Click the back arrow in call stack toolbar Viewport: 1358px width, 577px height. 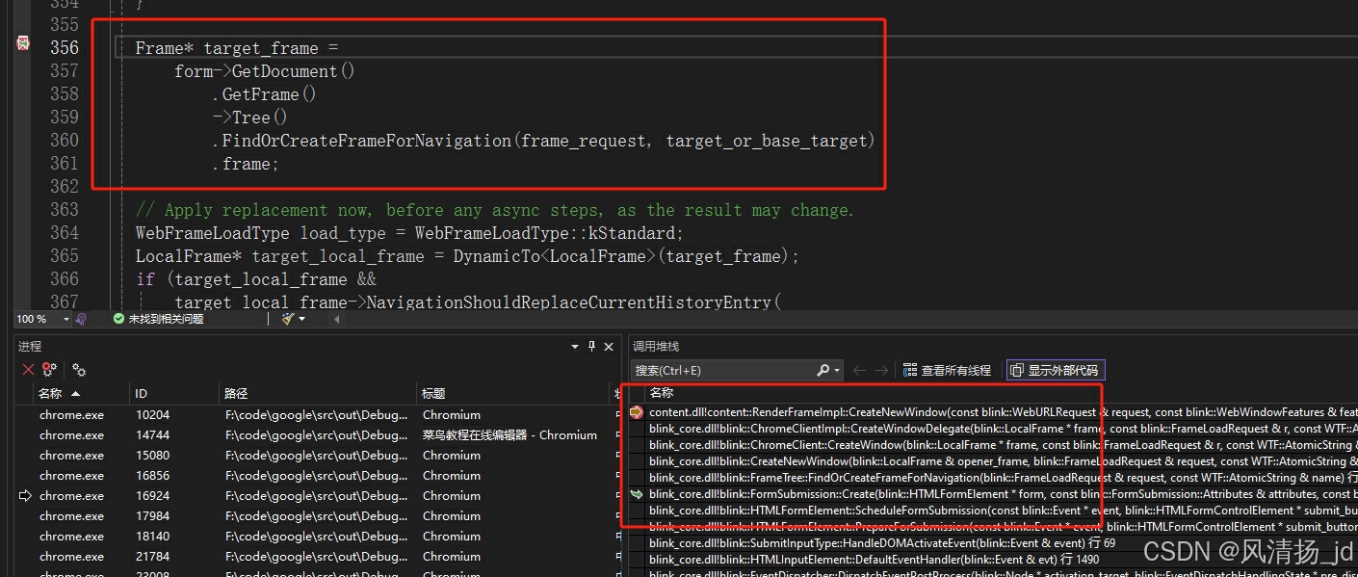click(859, 370)
